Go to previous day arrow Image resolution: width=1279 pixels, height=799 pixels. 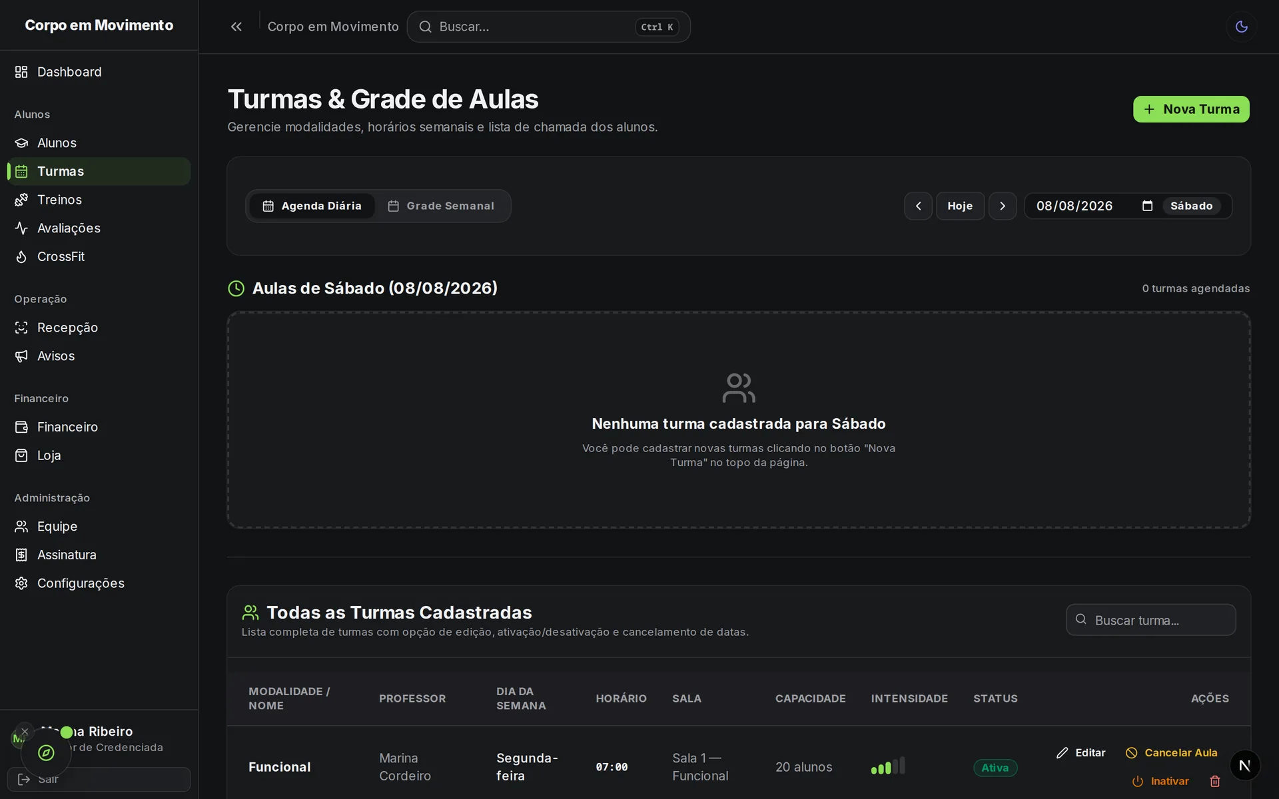point(918,206)
